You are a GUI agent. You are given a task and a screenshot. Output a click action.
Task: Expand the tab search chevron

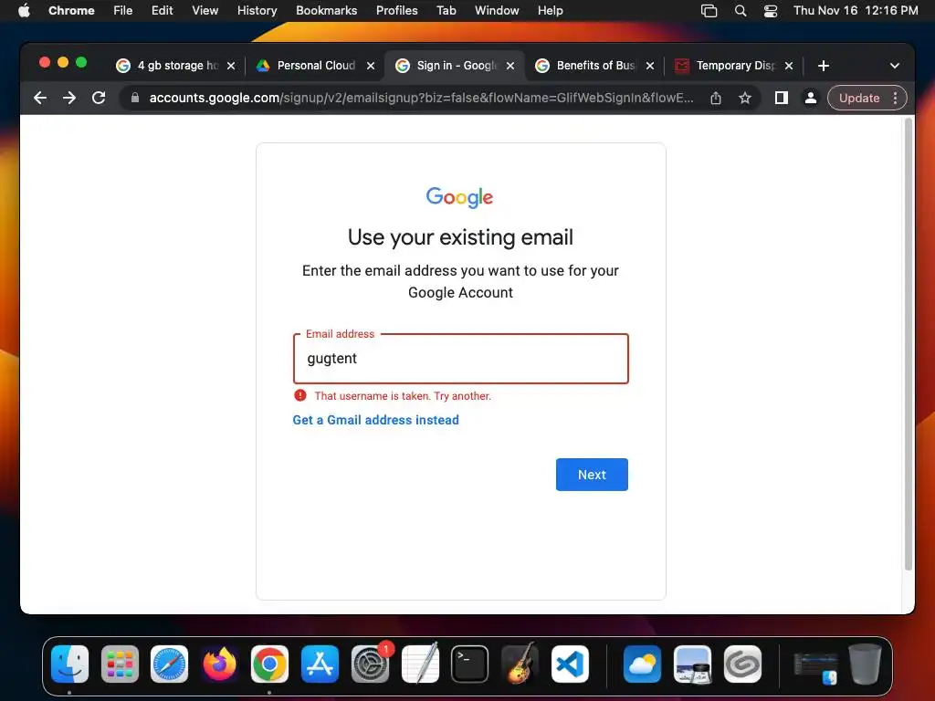click(895, 66)
